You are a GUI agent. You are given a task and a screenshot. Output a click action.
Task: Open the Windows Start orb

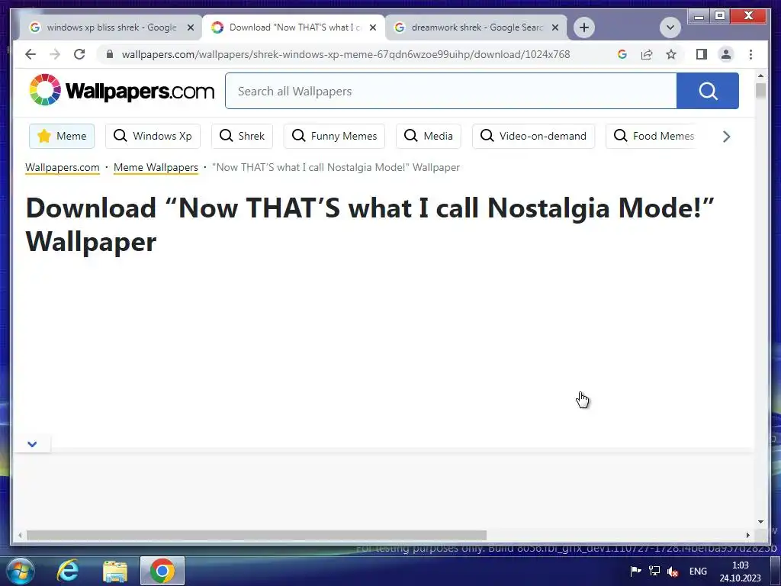coord(21,571)
